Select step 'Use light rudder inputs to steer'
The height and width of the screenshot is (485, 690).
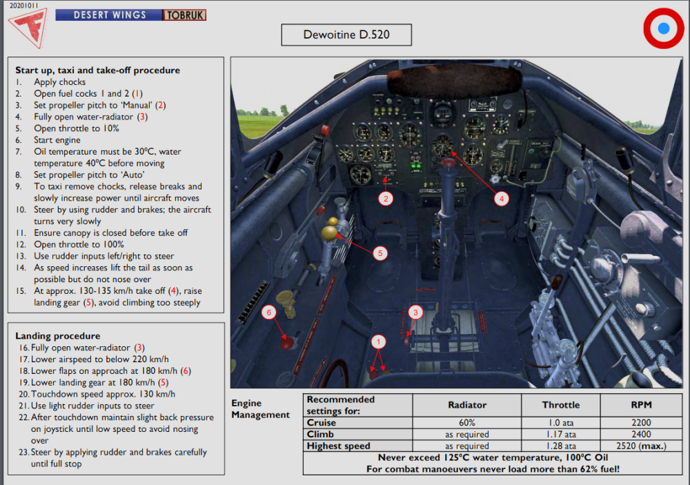pos(87,406)
